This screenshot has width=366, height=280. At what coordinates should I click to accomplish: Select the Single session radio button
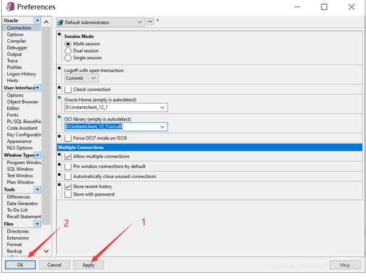[x=68, y=58]
